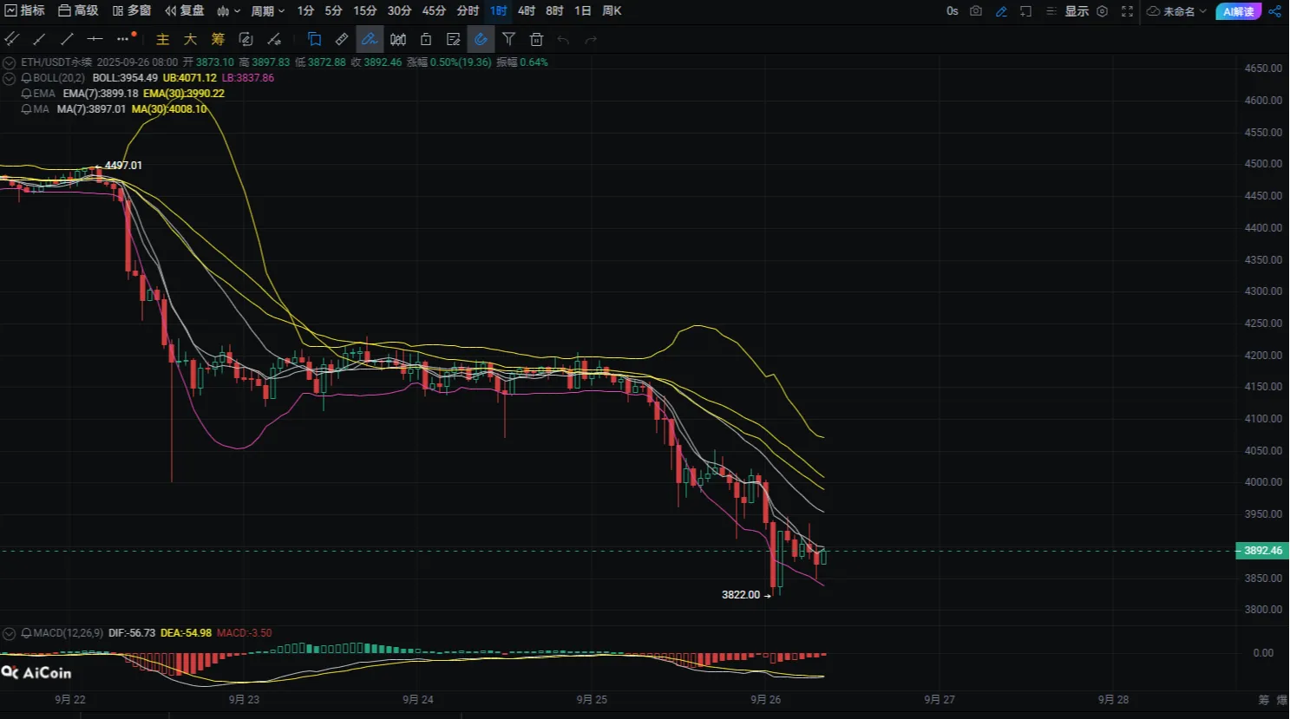Delete drawings with the trash icon
The height and width of the screenshot is (719, 1290).
pos(536,39)
